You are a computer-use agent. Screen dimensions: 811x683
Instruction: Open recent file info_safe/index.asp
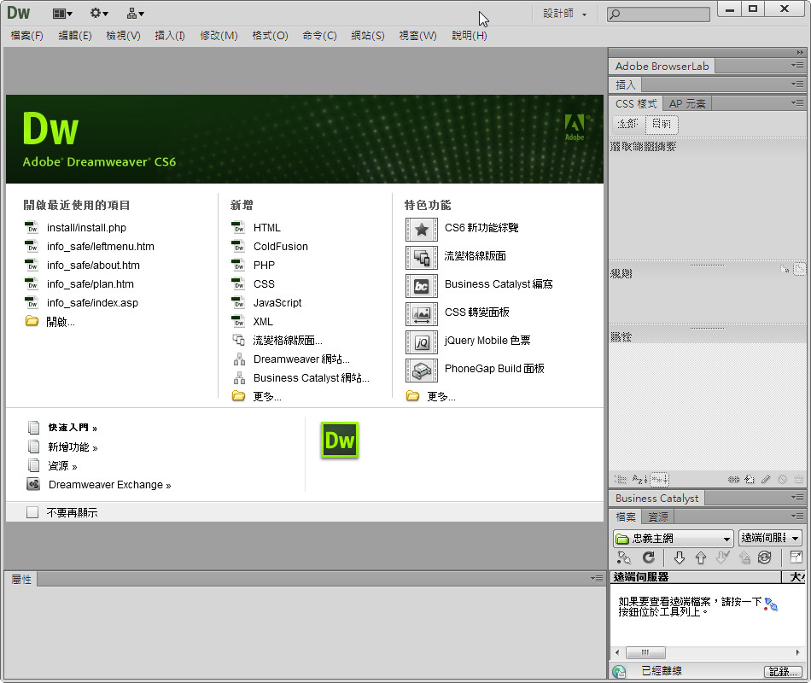92,303
